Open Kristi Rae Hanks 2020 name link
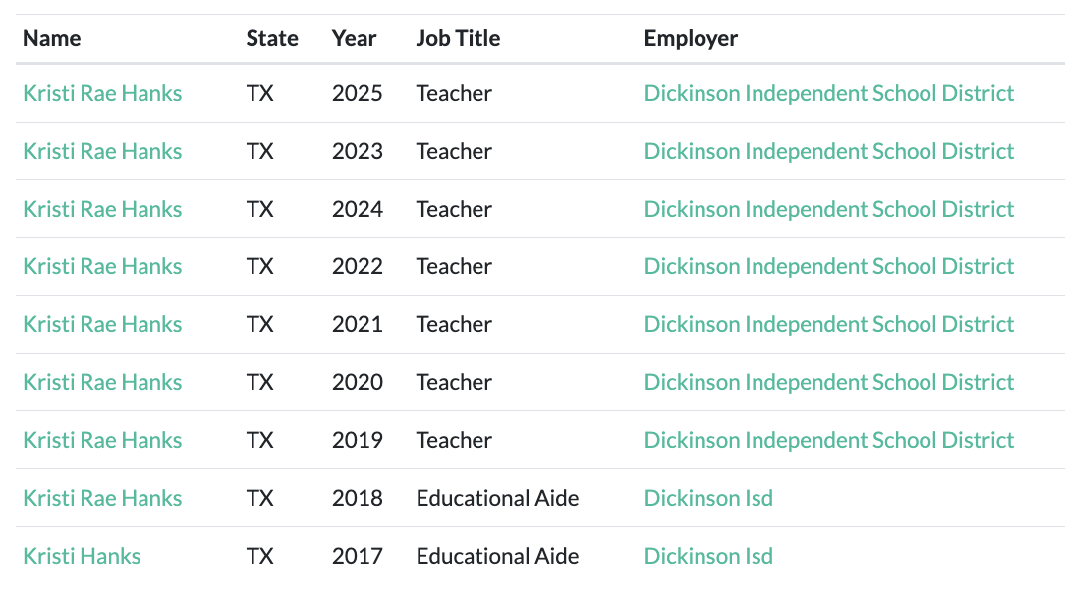This screenshot has height=601, width=1065. point(102,382)
